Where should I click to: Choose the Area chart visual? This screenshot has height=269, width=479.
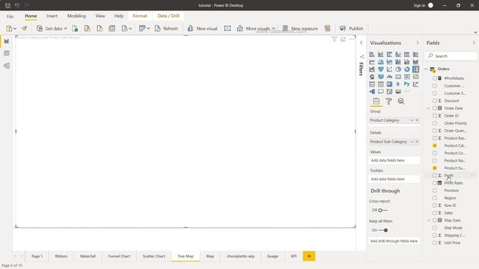tap(381, 62)
